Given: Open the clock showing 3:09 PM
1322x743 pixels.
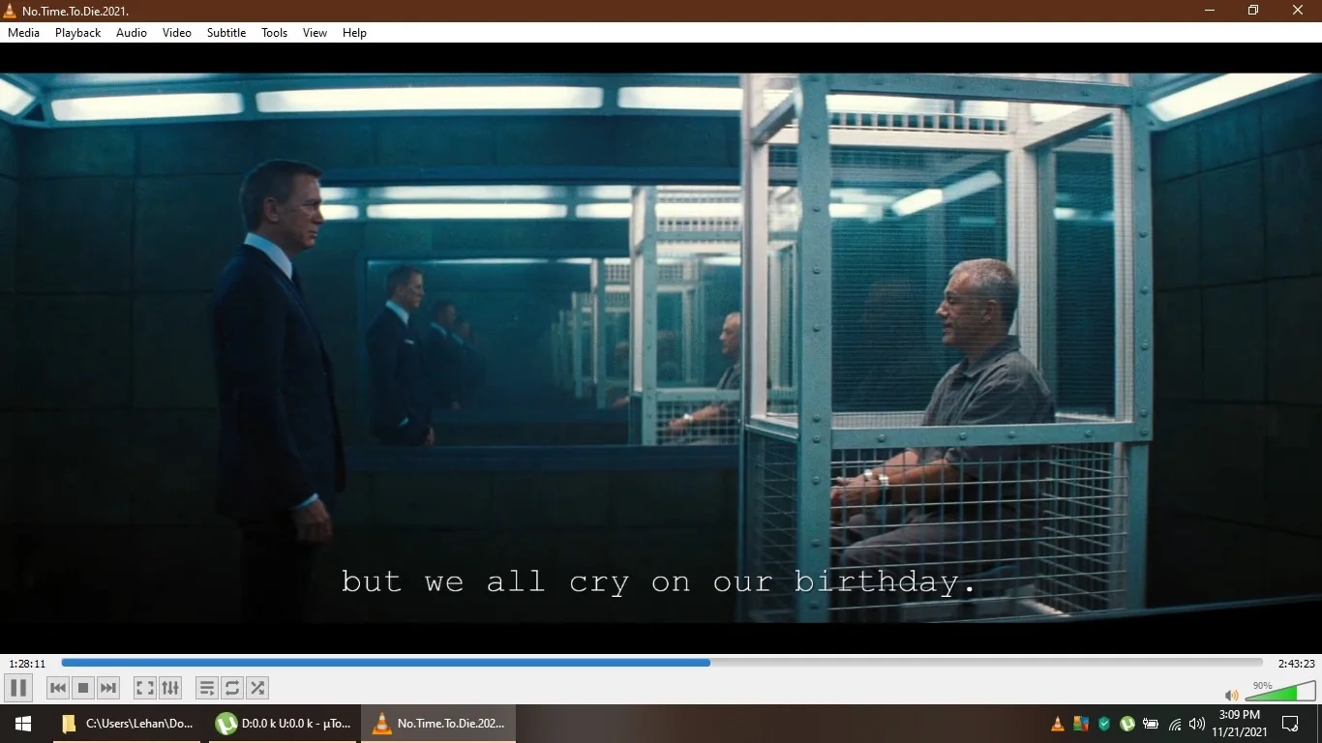Looking at the screenshot, I should (1239, 724).
